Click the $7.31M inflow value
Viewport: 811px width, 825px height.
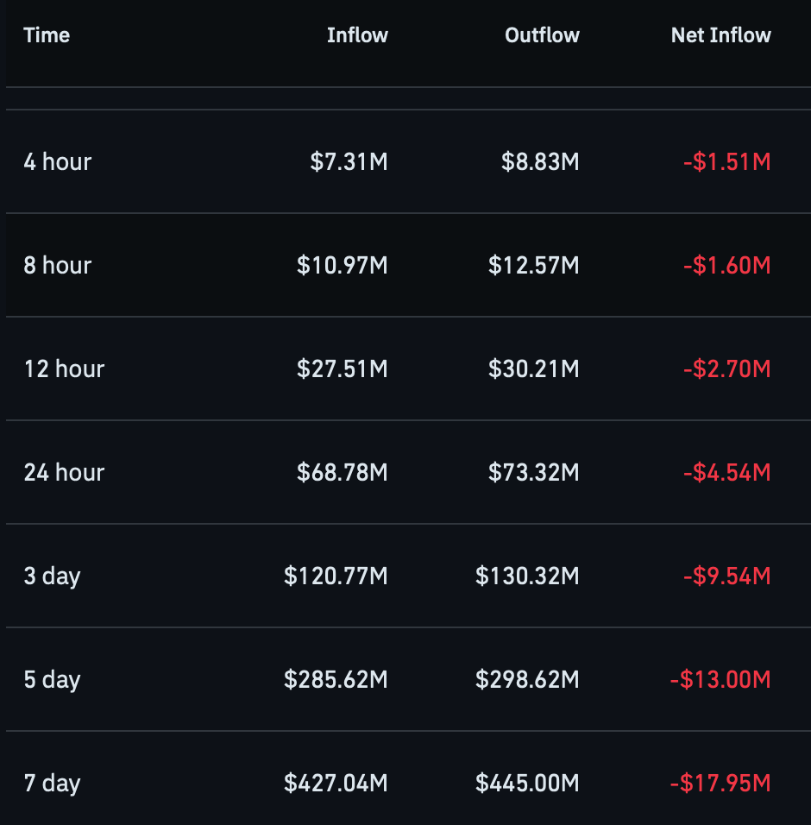[x=349, y=161]
